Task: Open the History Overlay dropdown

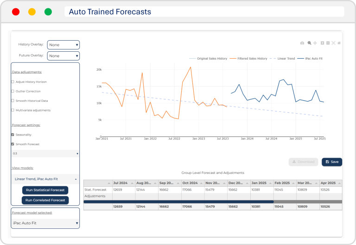Action: [63, 45]
